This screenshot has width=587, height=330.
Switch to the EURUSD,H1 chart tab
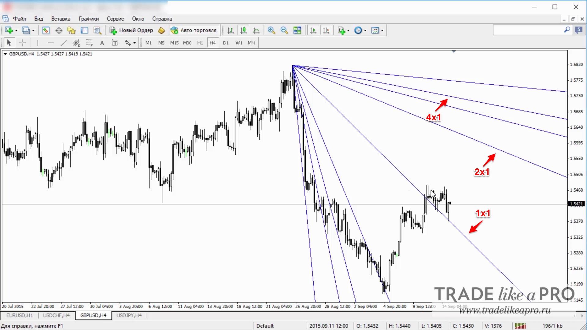coord(20,315)
